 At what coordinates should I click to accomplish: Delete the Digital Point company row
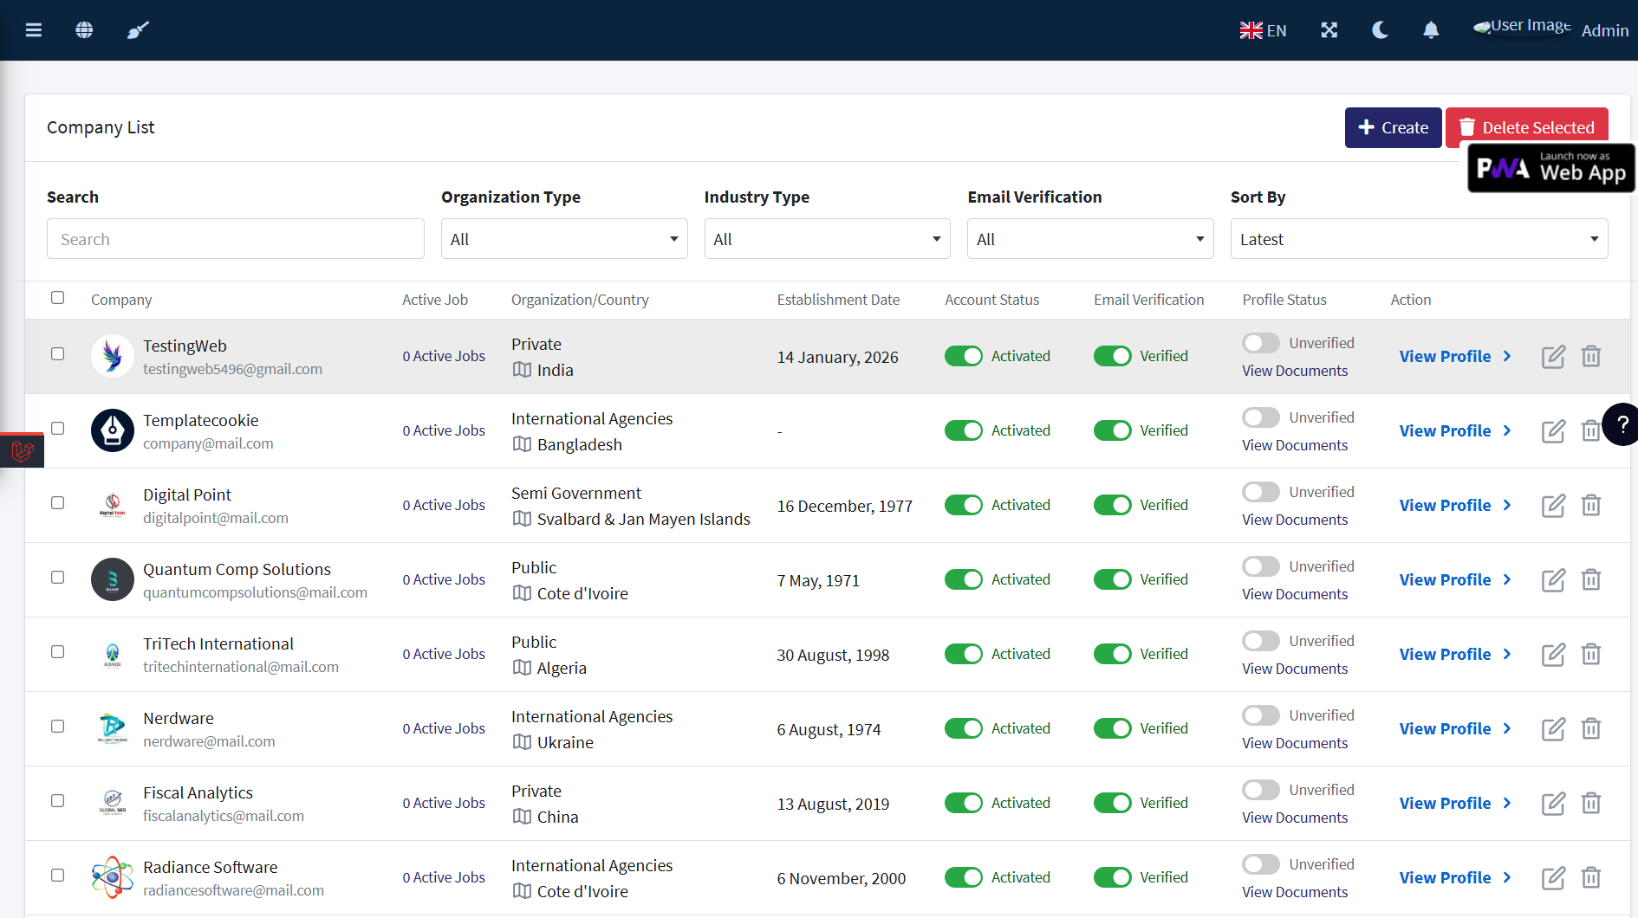pyautogui.click(x=1590, y=506)
